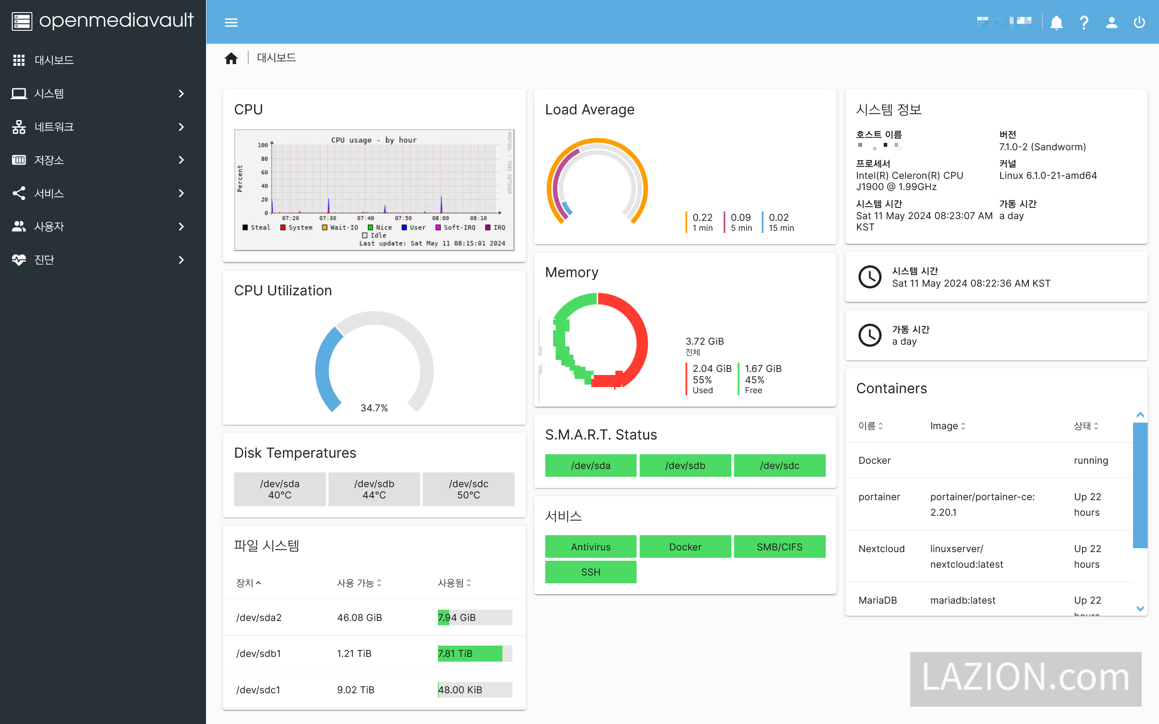Open the user account icon

[1112, 23]
